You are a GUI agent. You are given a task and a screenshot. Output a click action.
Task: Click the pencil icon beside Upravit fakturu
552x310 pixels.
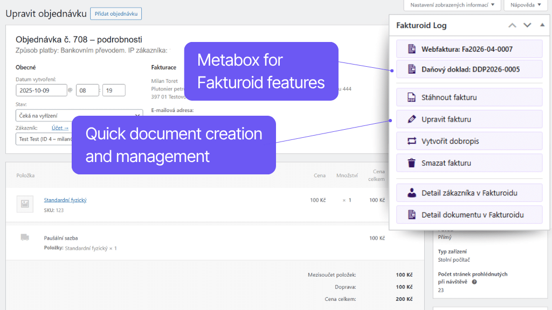click(411, 119)
